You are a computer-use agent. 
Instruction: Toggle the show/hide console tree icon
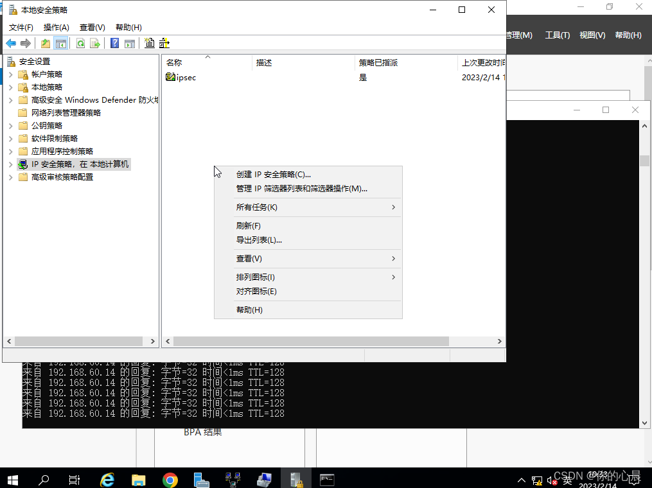[61, 43]
